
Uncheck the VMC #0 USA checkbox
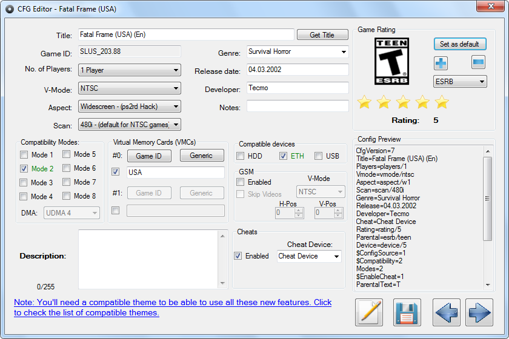[x=116, y=171]
